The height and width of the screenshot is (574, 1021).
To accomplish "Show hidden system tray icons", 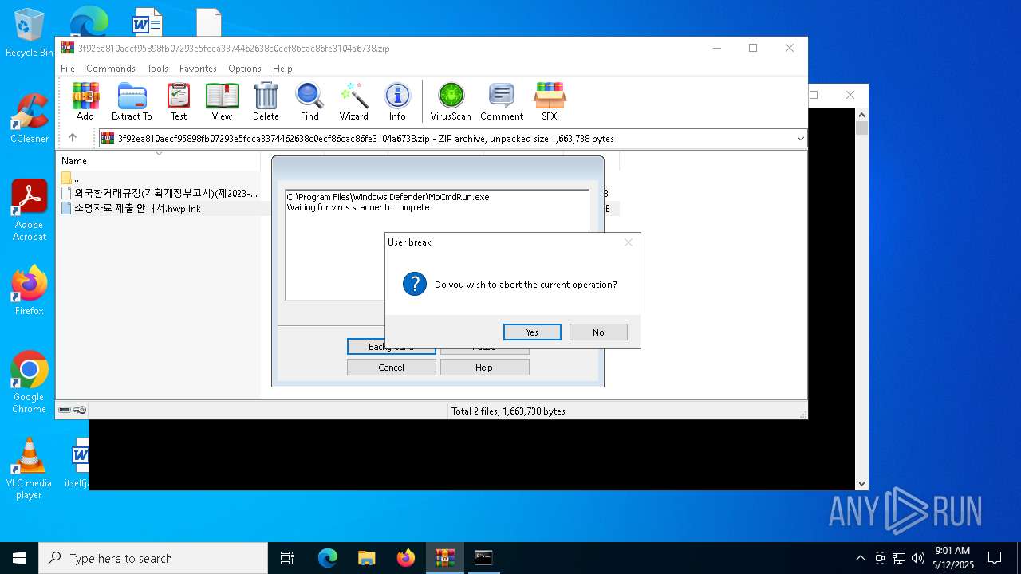I will [x=860, y=558].
